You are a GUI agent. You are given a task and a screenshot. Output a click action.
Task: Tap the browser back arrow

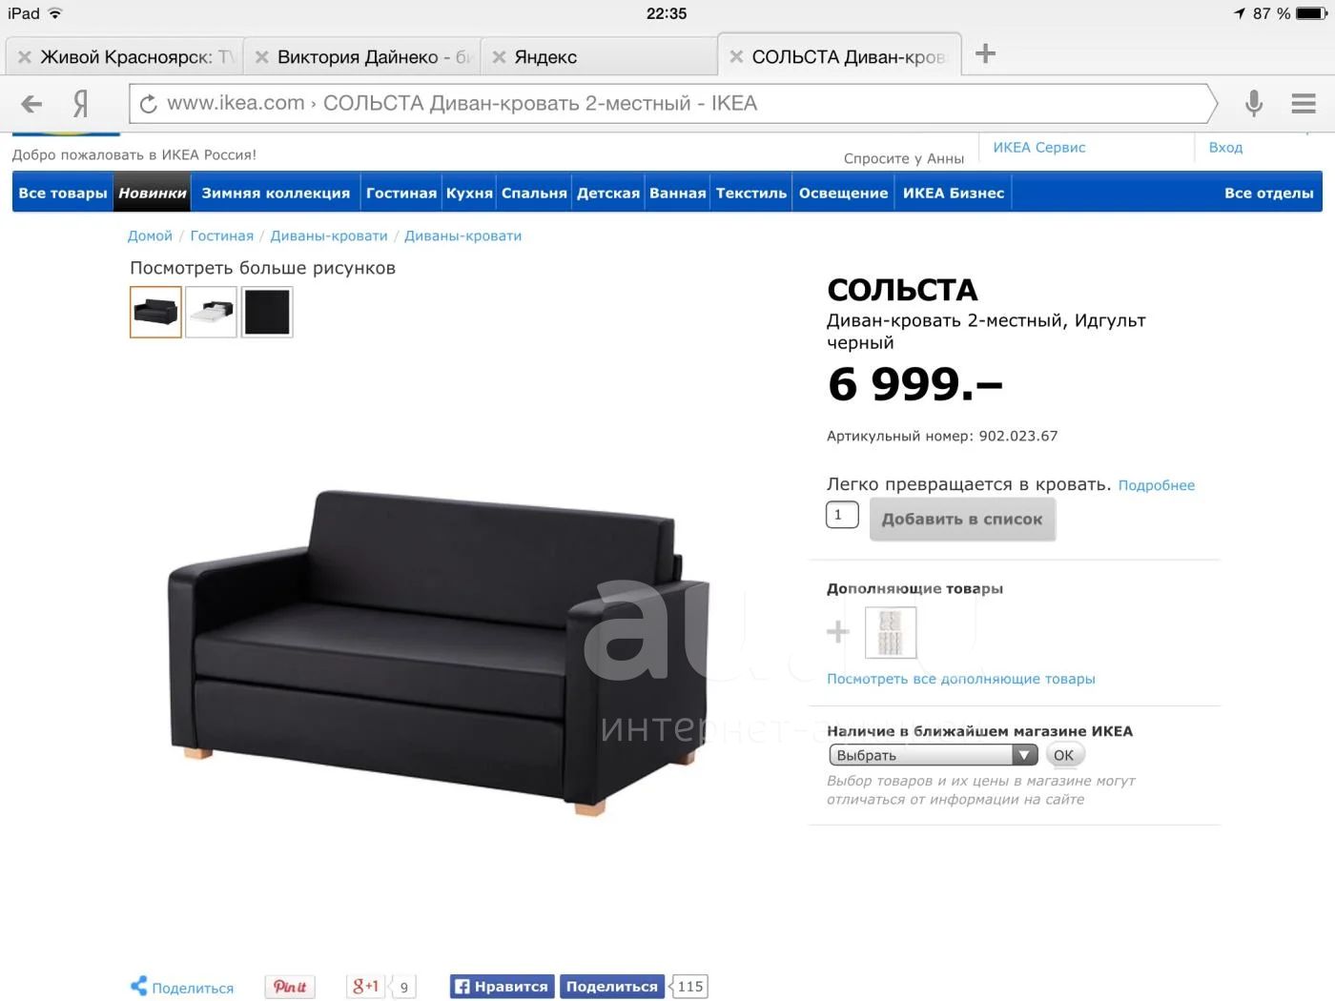pos(31,104)
